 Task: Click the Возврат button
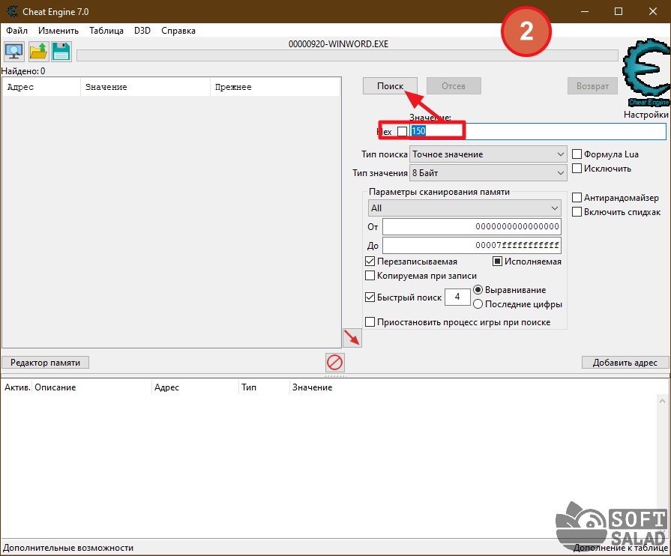(592, 86)
